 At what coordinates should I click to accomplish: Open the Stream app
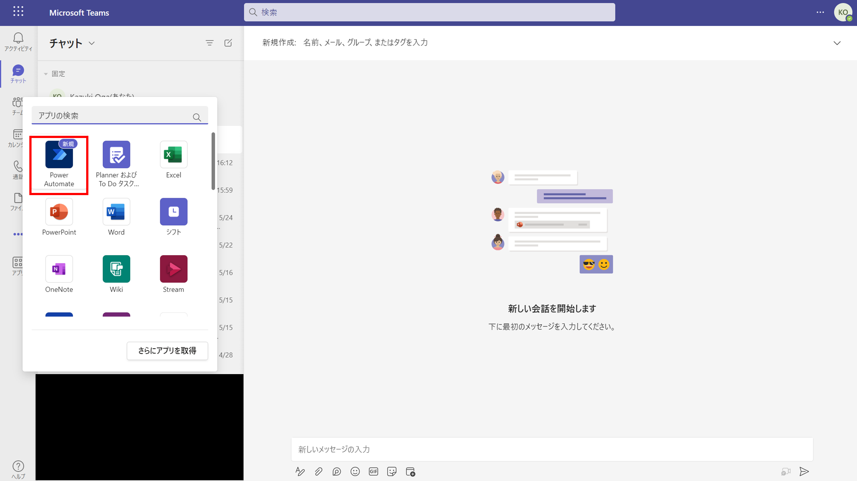pos(173,274)
